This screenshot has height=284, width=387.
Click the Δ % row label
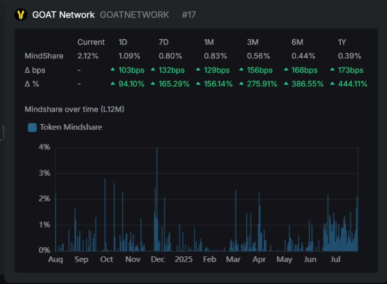32,84
